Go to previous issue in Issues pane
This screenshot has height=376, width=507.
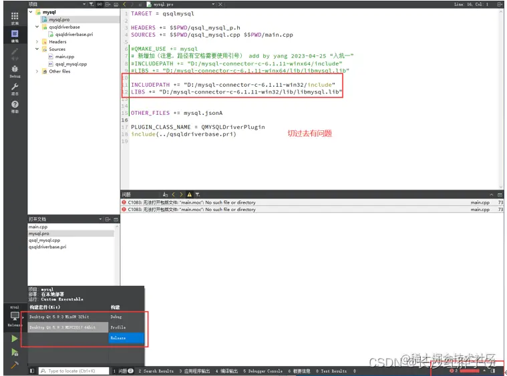tap(173, 194)
